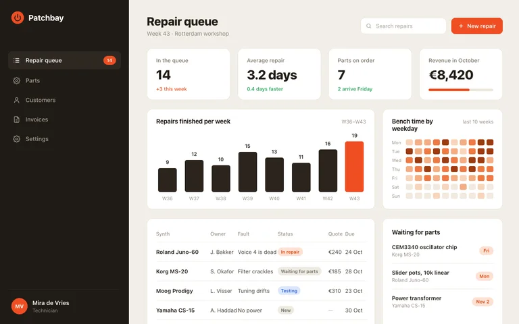Focus the Search repairs field
Image resolution: width=519 pixels, height=324 pixels.
pyautogui.click(x=403, y=26)
